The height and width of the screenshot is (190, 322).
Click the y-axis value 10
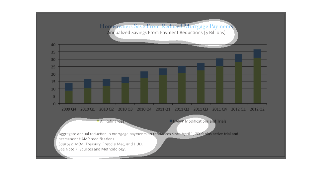(53, 89)
